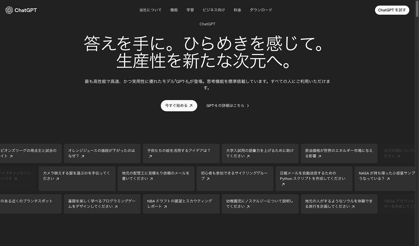Click arrow icon on 子供たちの絵 card
Screen dimensions: 419x246
point(150,156)
